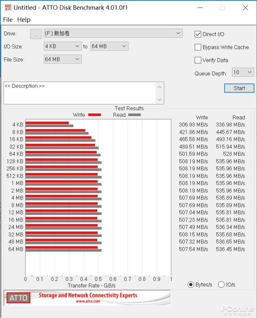Open the Queue Depth dropdown

tap(243, 72)
